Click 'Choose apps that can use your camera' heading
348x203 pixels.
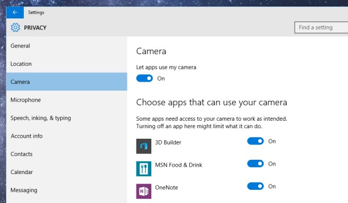point(212,102)
